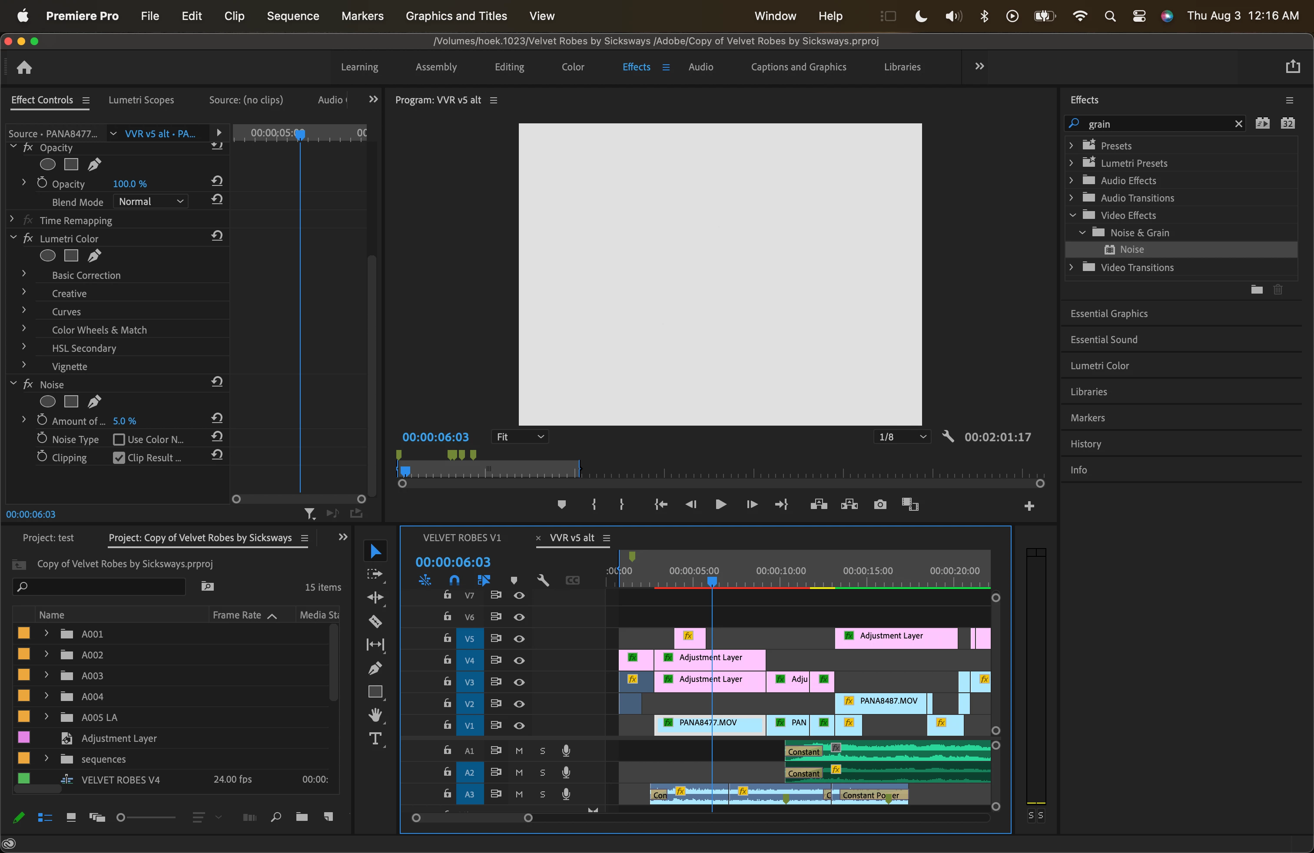Open the Sequence menu

pyautogui.click(x=292, y=16)
